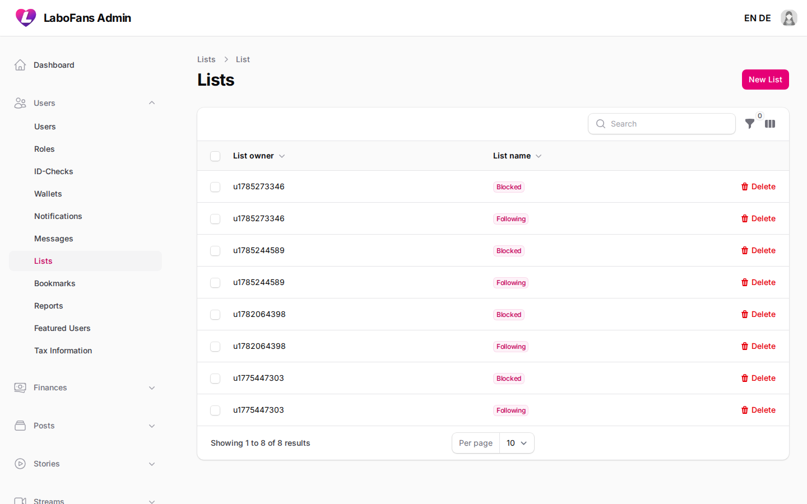Sort by List name column
Viewport: 807px width, 504px height.
(x=517, y=156)
